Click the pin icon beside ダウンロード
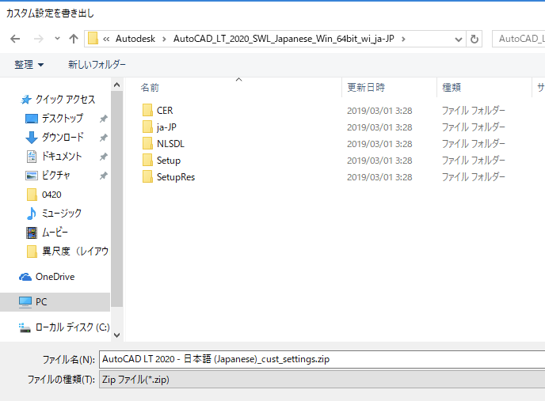 (103, 138)
